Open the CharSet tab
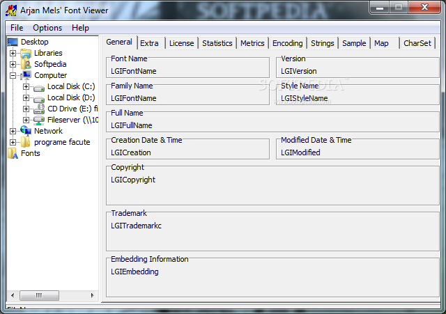Image resolution: width=446 pixels, height=314 pixels. click(x=417, y=43)
